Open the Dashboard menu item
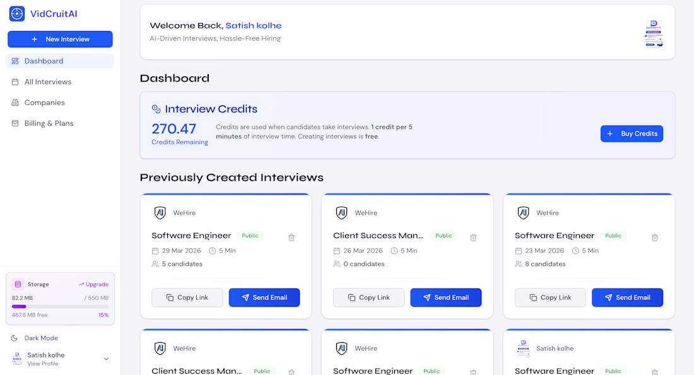Image resolution: width=694 pixels, height=375 pixels. tap(60, 61)
